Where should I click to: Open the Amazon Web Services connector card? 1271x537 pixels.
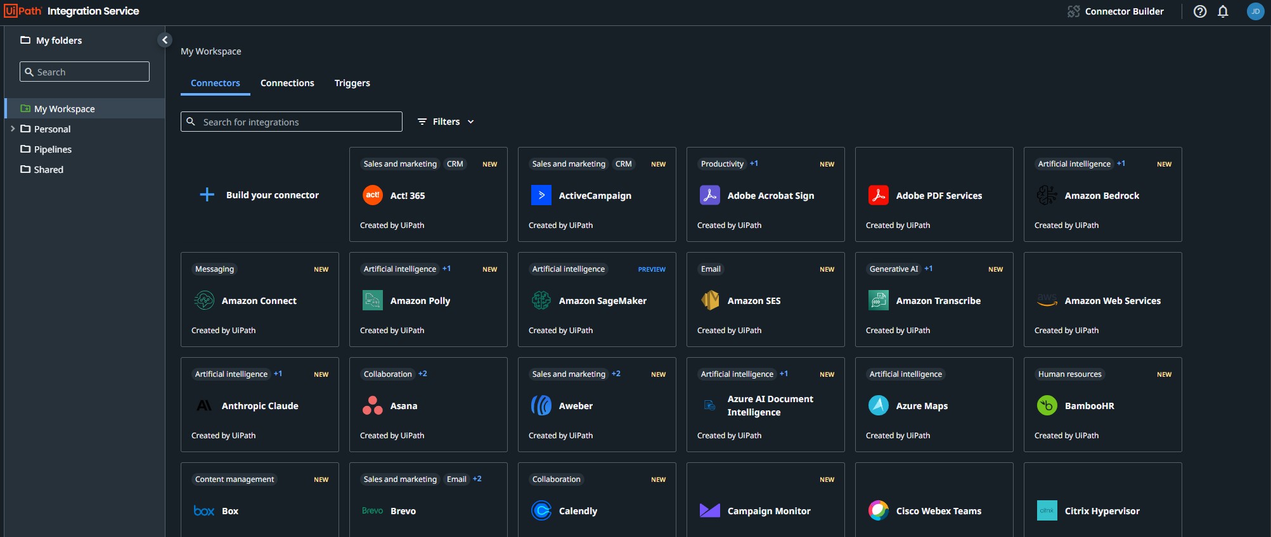click(1103, 300)
